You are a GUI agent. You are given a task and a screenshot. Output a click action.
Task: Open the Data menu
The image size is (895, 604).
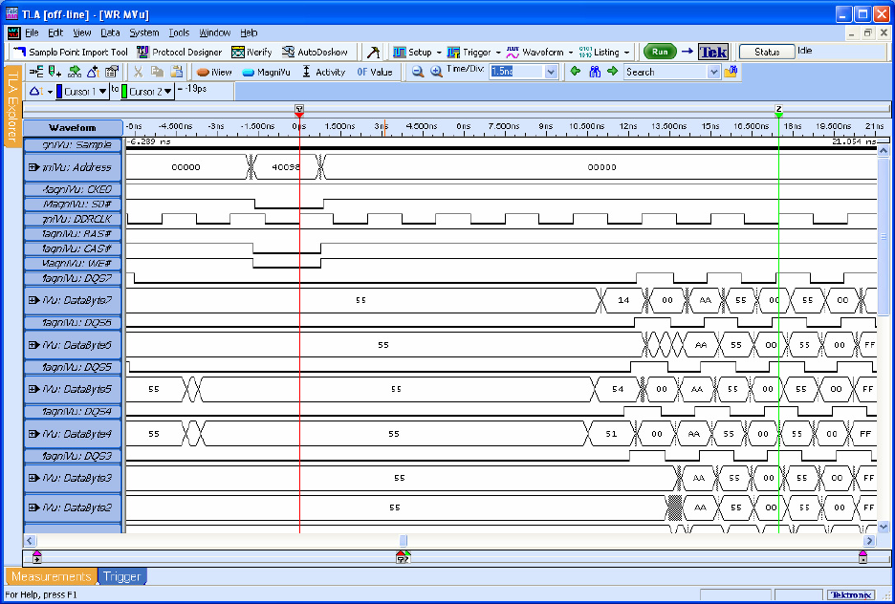(x=110, y=32)
